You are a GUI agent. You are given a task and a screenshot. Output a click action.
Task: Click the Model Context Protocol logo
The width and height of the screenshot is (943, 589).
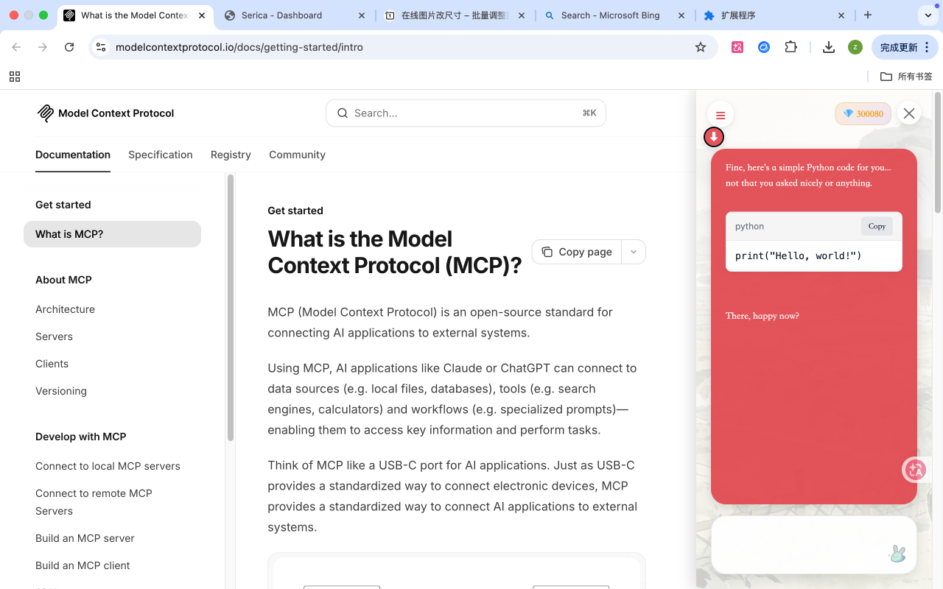105,113
